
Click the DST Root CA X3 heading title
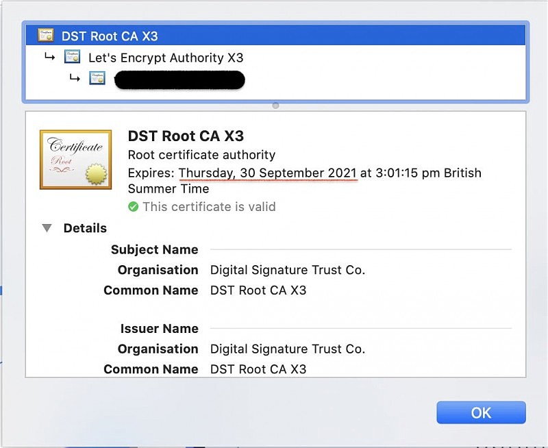click(186, 136)
